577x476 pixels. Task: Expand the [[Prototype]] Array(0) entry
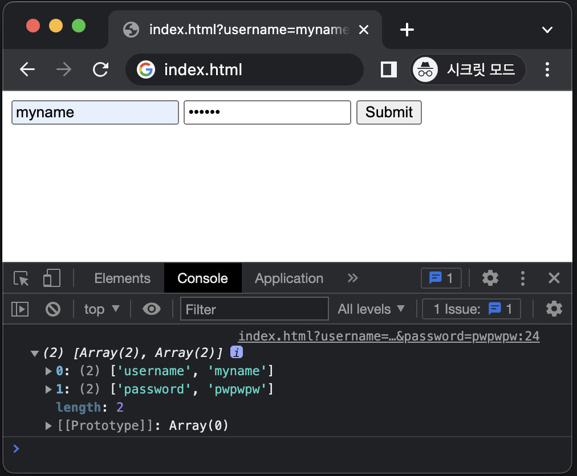tap(48, 426)
